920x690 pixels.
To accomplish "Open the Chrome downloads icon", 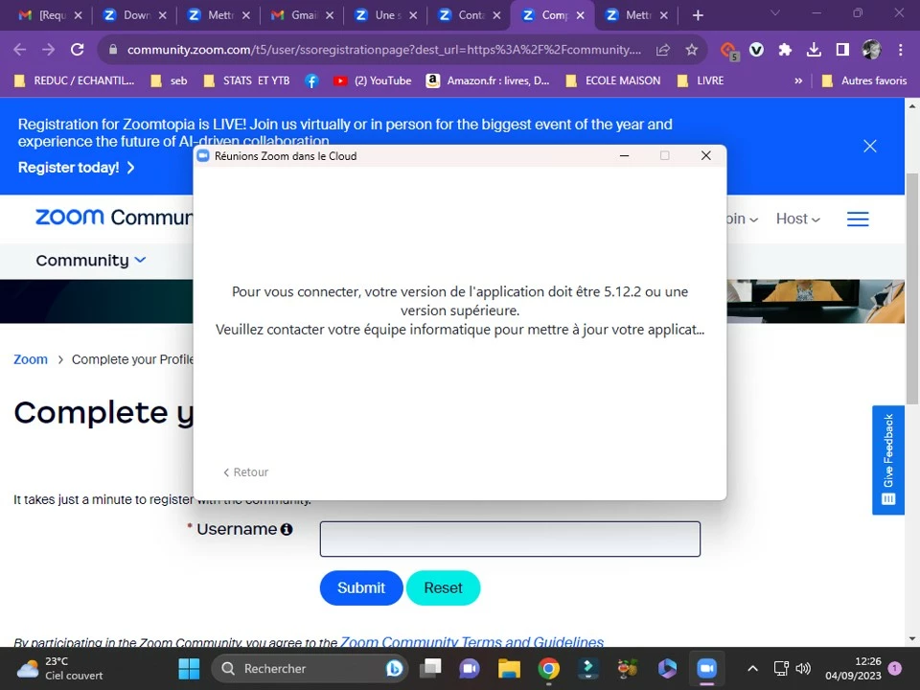I will [814, 50].
